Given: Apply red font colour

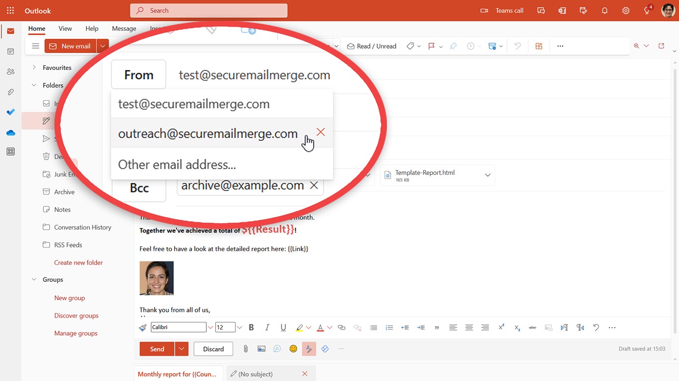Looking at the screenshot, I should click(321, 327).
